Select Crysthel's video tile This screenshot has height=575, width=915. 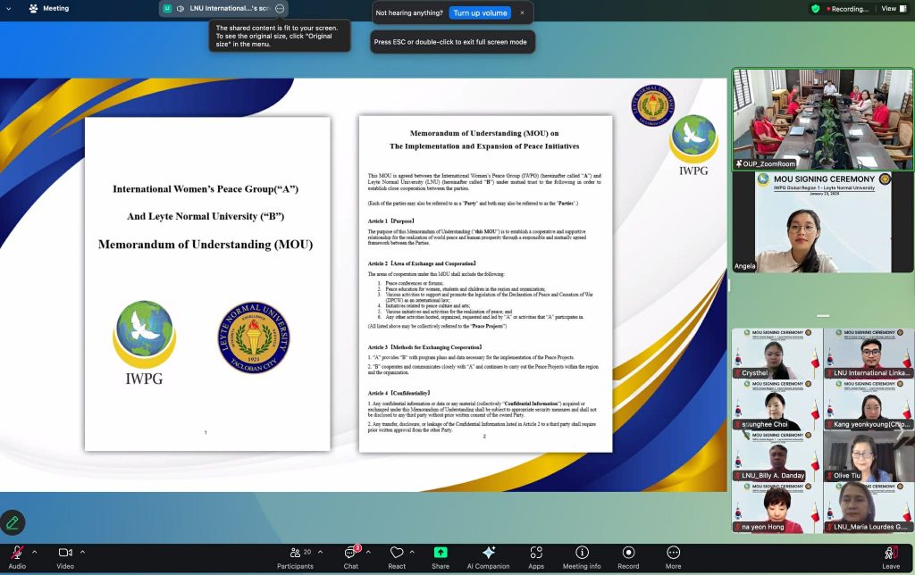point(777,354)
